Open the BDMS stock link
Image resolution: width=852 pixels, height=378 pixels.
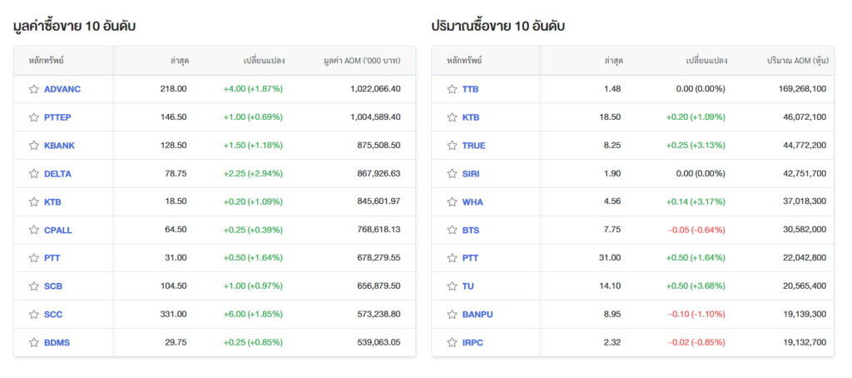point(57,343)
